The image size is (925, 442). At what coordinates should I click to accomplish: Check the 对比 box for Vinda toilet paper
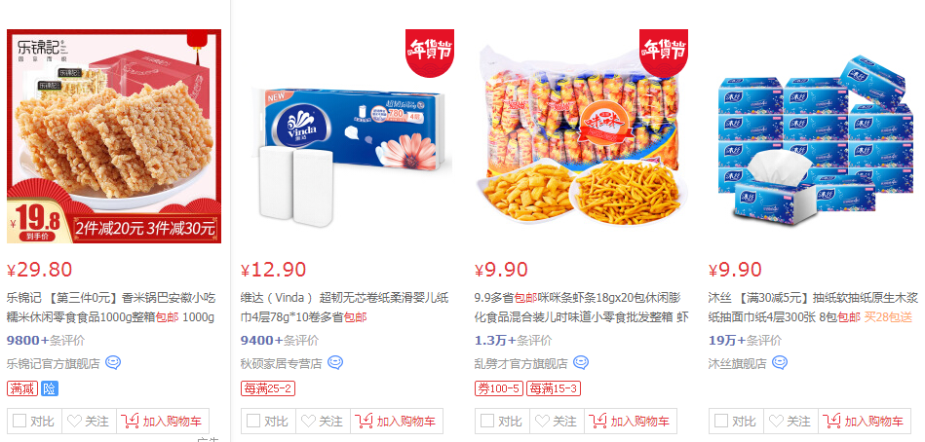pyautogui.click(x=253, y=421)
